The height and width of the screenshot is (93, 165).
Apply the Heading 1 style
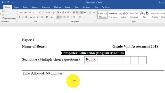(x=123, y=15)
